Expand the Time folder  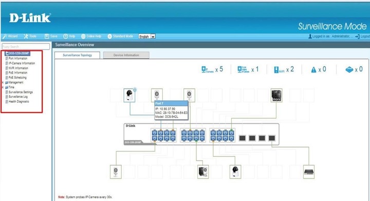click(3, 87)
